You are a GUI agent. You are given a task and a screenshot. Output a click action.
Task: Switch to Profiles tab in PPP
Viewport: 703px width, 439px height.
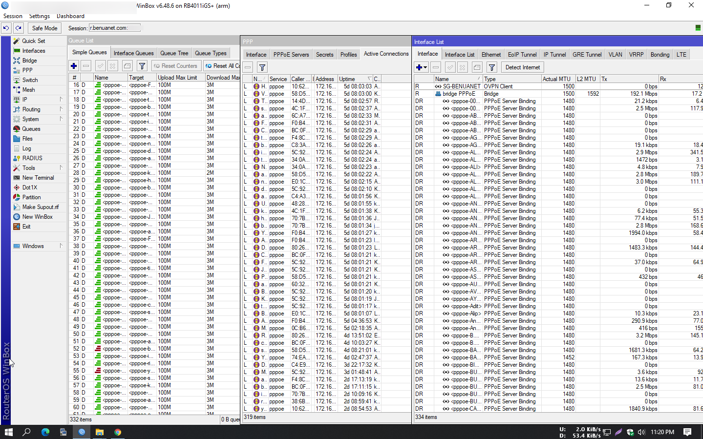[348, 55]
